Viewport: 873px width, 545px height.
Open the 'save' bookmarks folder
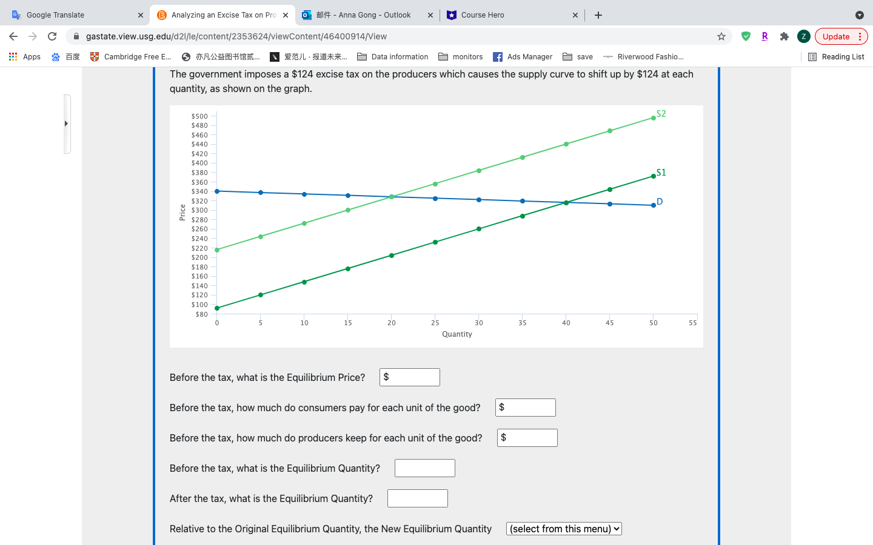tap(578, 56)
